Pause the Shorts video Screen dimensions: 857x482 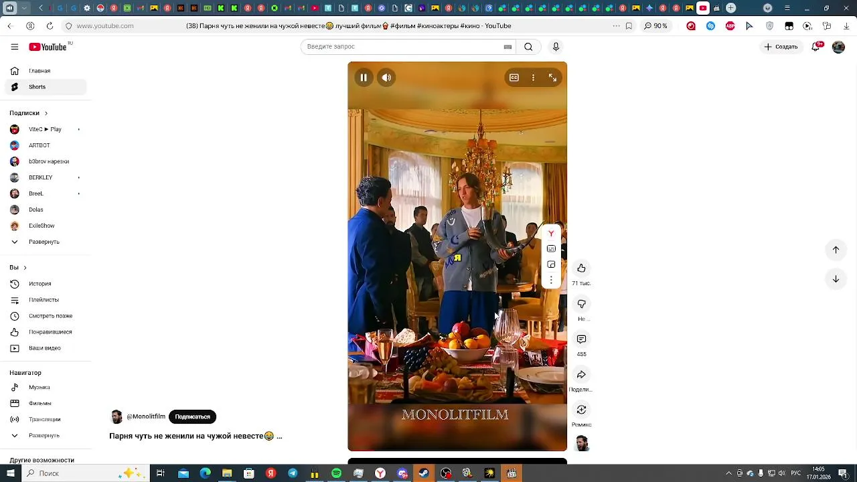[x=364, y=78]
